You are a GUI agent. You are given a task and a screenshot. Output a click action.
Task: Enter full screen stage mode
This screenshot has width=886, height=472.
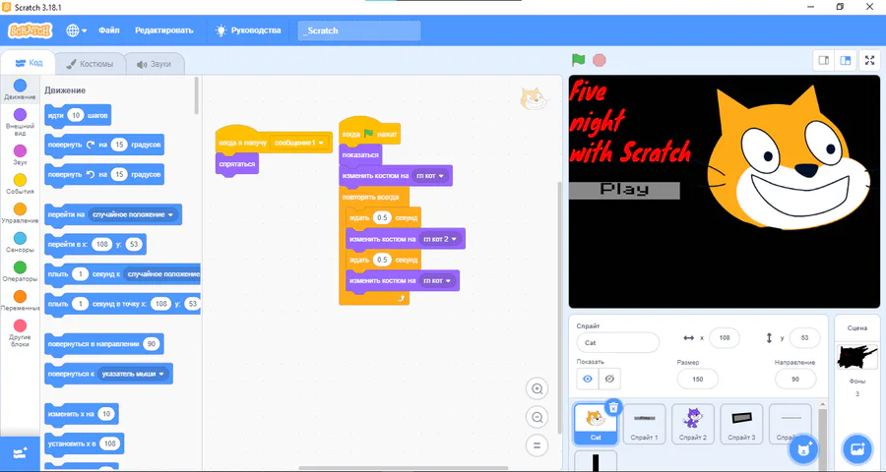click(869, 60)
